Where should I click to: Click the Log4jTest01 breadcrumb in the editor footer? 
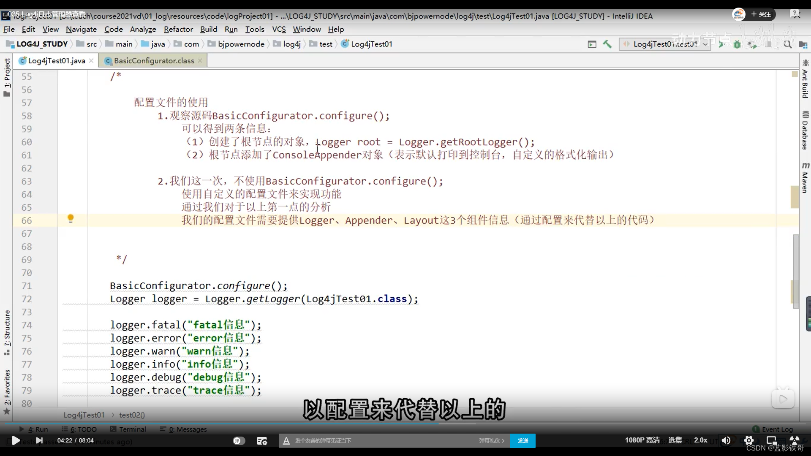[x=84, y=415]
